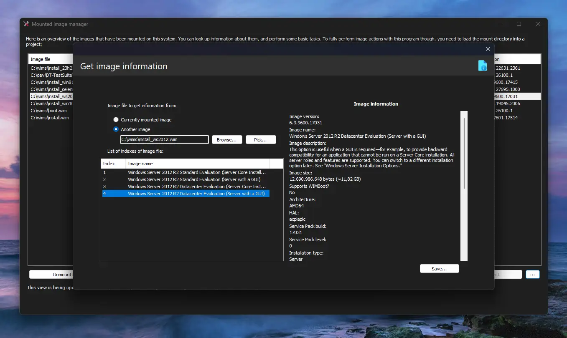Click the ellipsis button at bottom right
567x338 pixels.
(532, 275)
